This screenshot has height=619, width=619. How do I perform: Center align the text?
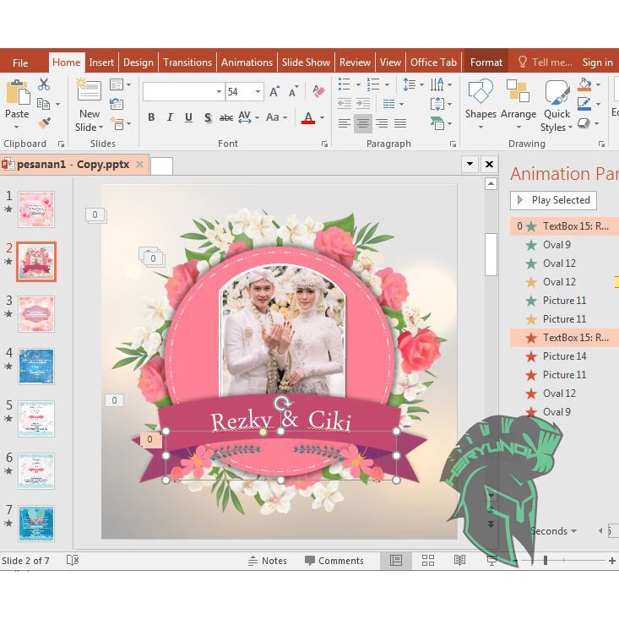click(363, 123)
